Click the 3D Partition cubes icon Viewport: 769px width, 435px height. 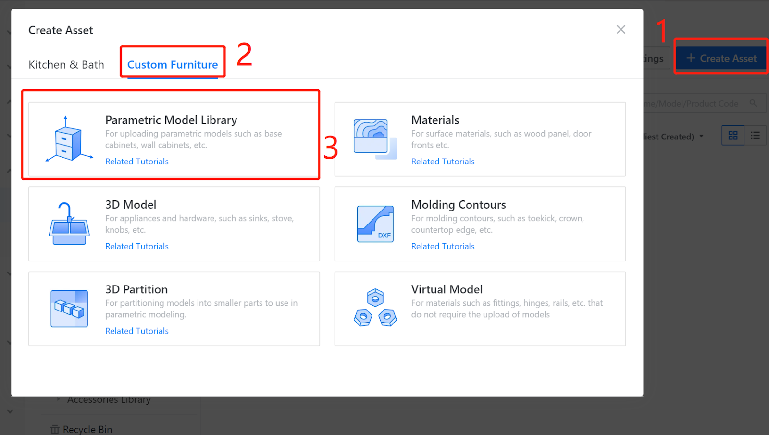click(x=69, y=309)
